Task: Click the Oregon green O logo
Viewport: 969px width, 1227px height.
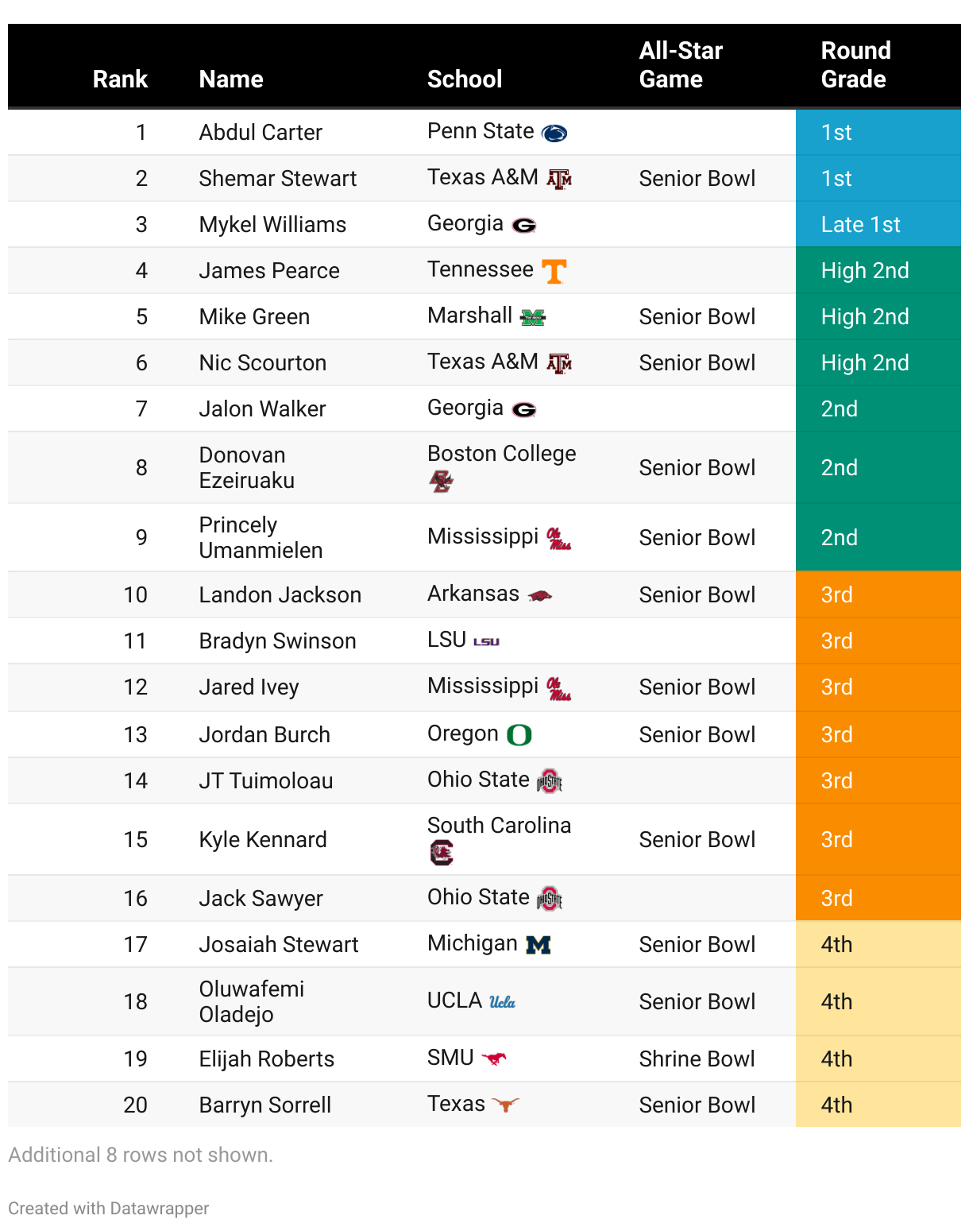Action: pyautogui.click(x=519, y=735)
